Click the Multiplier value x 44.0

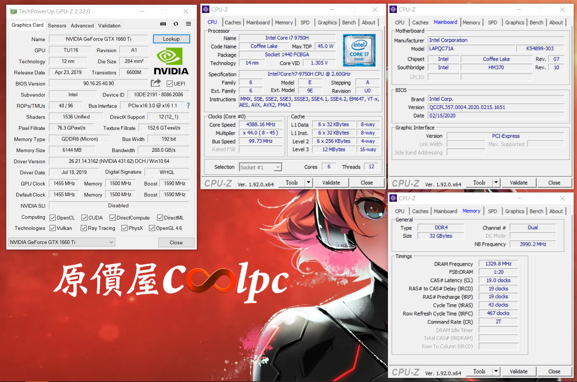click(261, 133)
